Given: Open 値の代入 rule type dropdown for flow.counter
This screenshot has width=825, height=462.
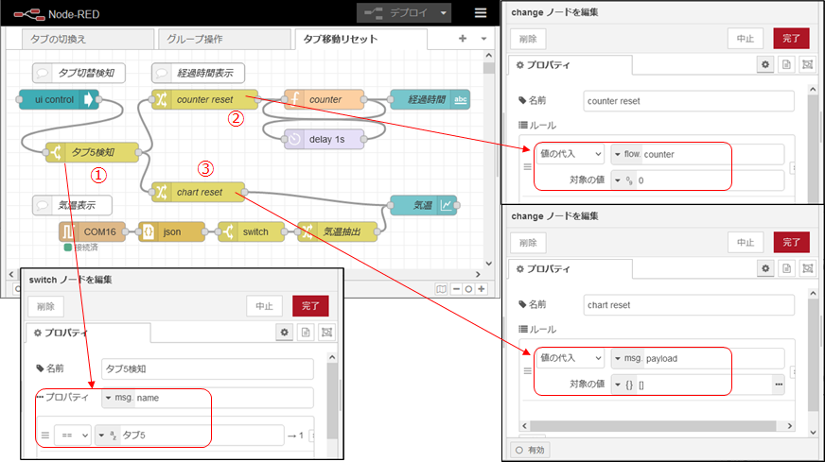Looking at the screenshot, I should [570, 154].
